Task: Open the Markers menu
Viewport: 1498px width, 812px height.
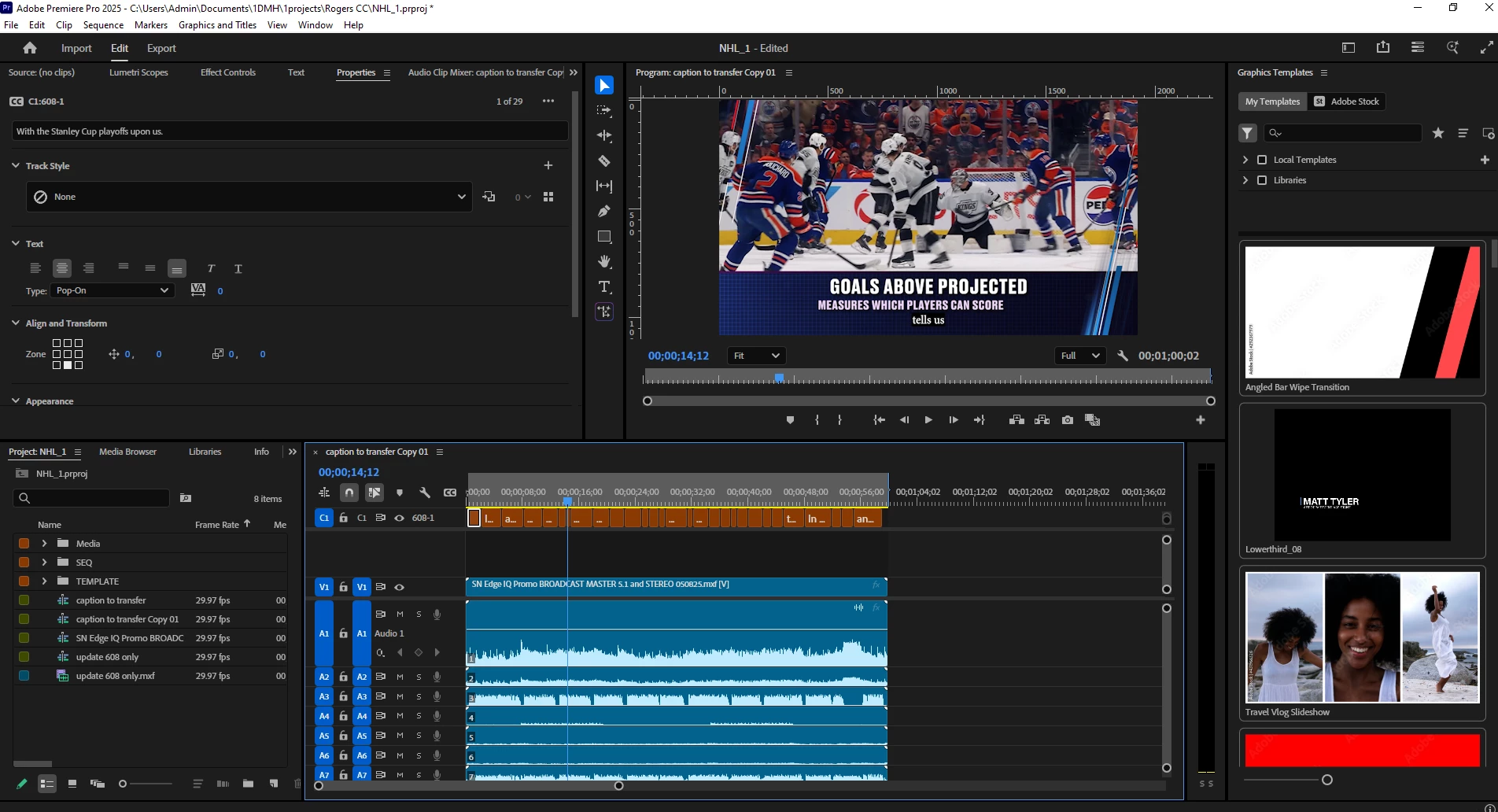Action: pos(151,25)
